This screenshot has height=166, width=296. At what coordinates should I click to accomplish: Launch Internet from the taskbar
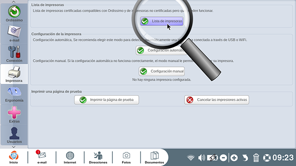tap(70, 157)
